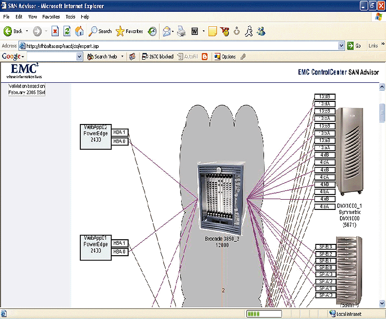Expand the Links toolbar chevron
The height and width of the screenshot is (319, 386).
[x=383, y=44]
